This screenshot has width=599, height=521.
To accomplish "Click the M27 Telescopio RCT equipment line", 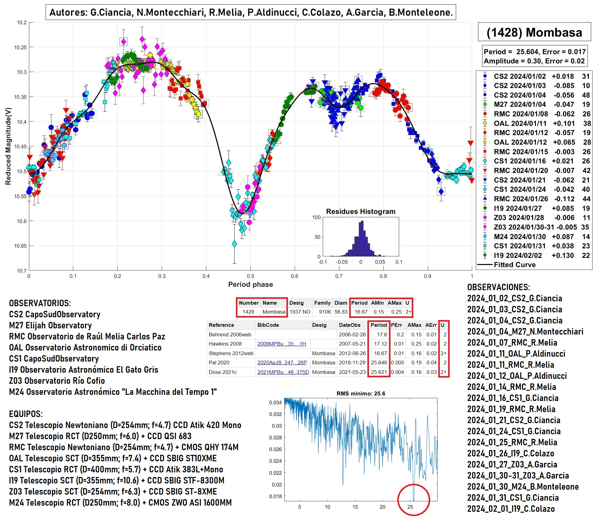I will click(x=100, y=436).
